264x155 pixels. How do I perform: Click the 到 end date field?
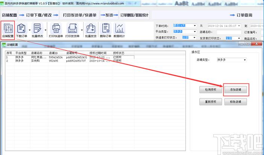pos(257,26)
